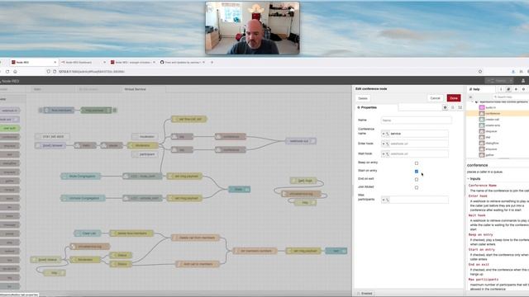529x297 pixels.
Task: Select the Clear List inject node
Action: (x=88, y=233)
